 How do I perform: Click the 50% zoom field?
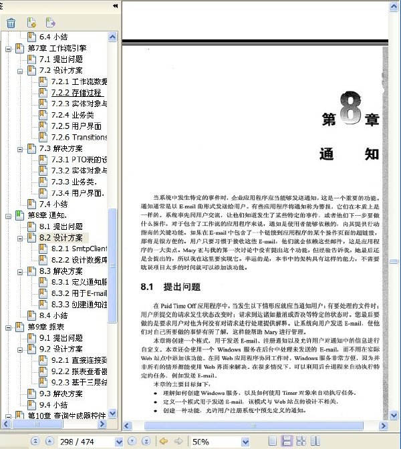click(x=216, y=442)
